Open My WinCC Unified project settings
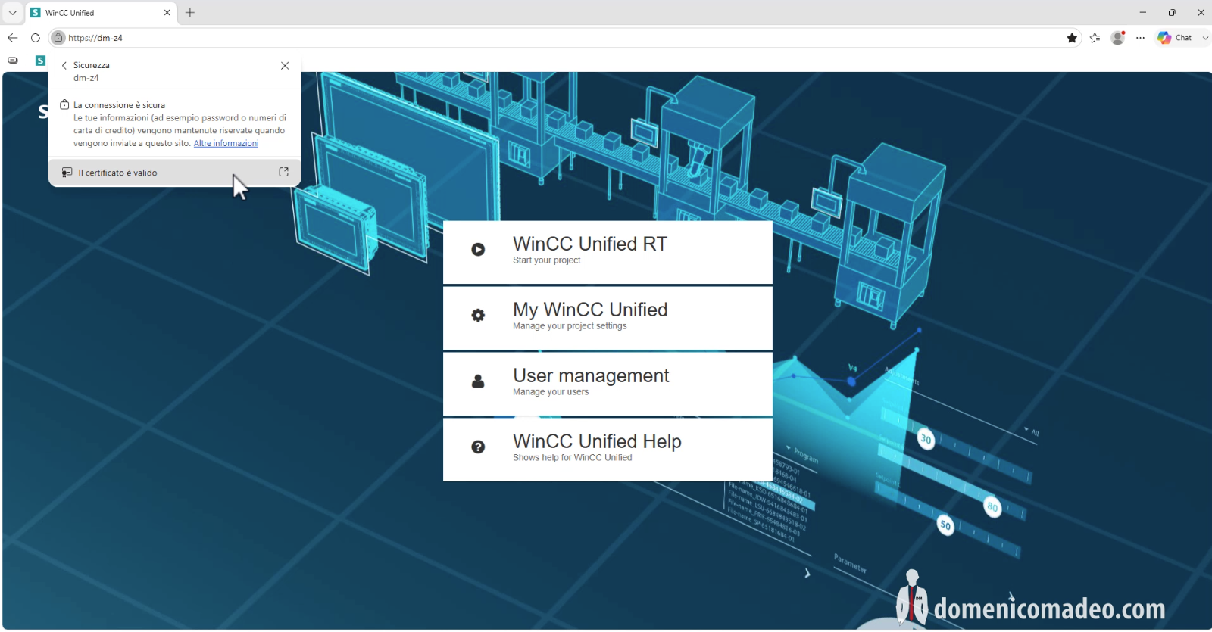Viewport: 1212px width, 632px height. coord(608,318)
